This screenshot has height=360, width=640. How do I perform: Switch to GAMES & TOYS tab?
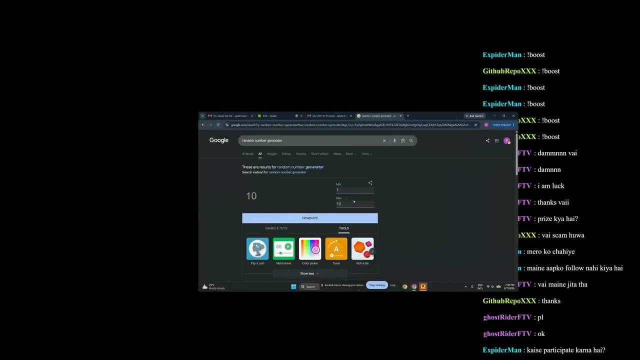(276, 228)
